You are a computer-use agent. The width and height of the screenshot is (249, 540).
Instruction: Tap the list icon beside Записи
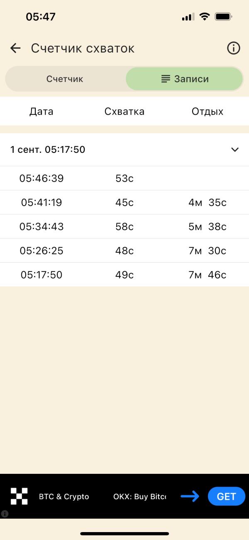(166, 79)
